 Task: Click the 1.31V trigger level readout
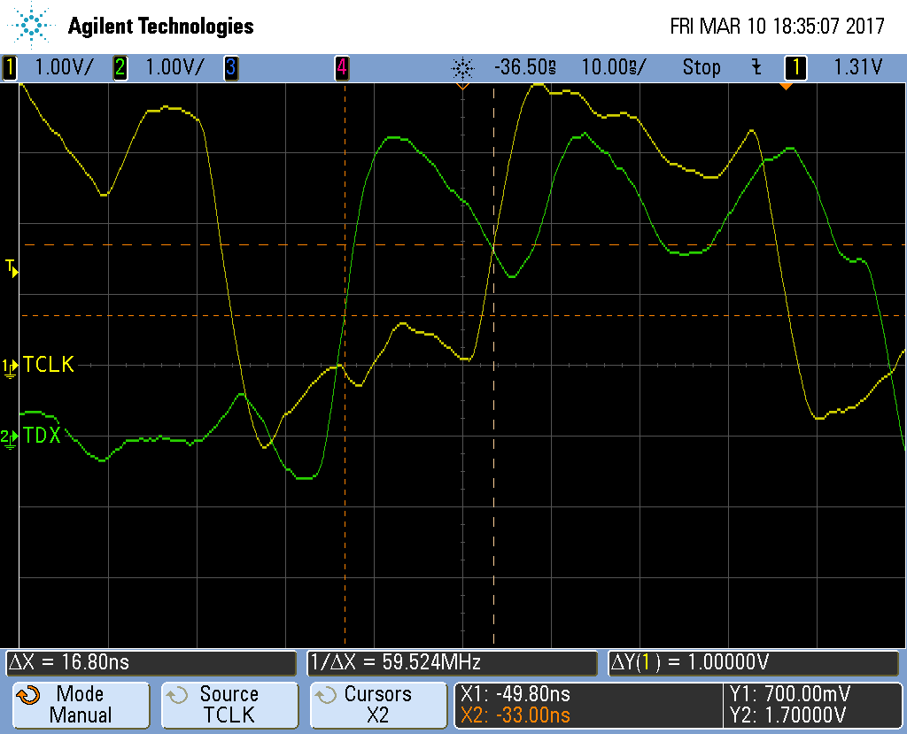coord(857,67)
